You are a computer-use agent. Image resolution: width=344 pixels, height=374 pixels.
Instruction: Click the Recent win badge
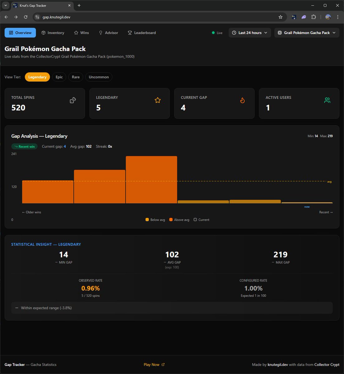click(x=25, y=146)
